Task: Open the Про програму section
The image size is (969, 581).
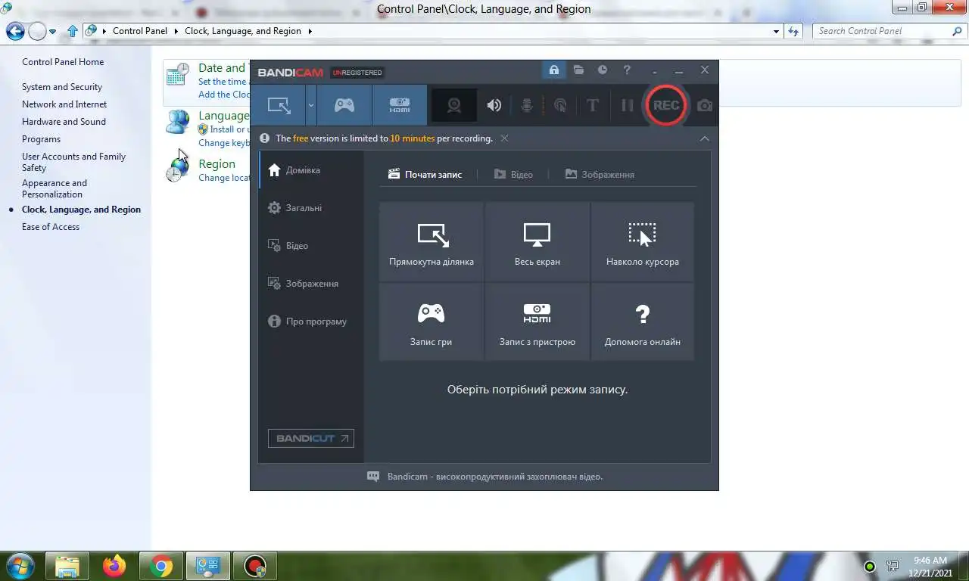Action: pos(311,322)
